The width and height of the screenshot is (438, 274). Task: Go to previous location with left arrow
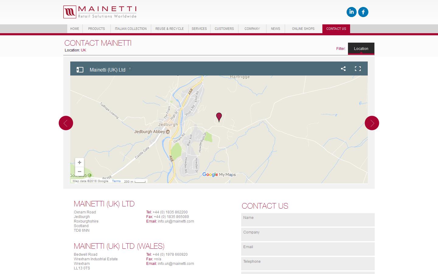[x=66, y=123]
